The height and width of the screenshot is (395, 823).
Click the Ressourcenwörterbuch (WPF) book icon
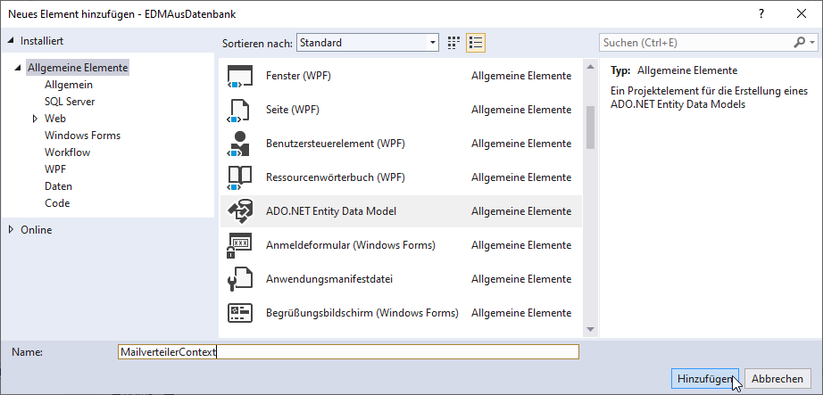(x=240, y=177)
